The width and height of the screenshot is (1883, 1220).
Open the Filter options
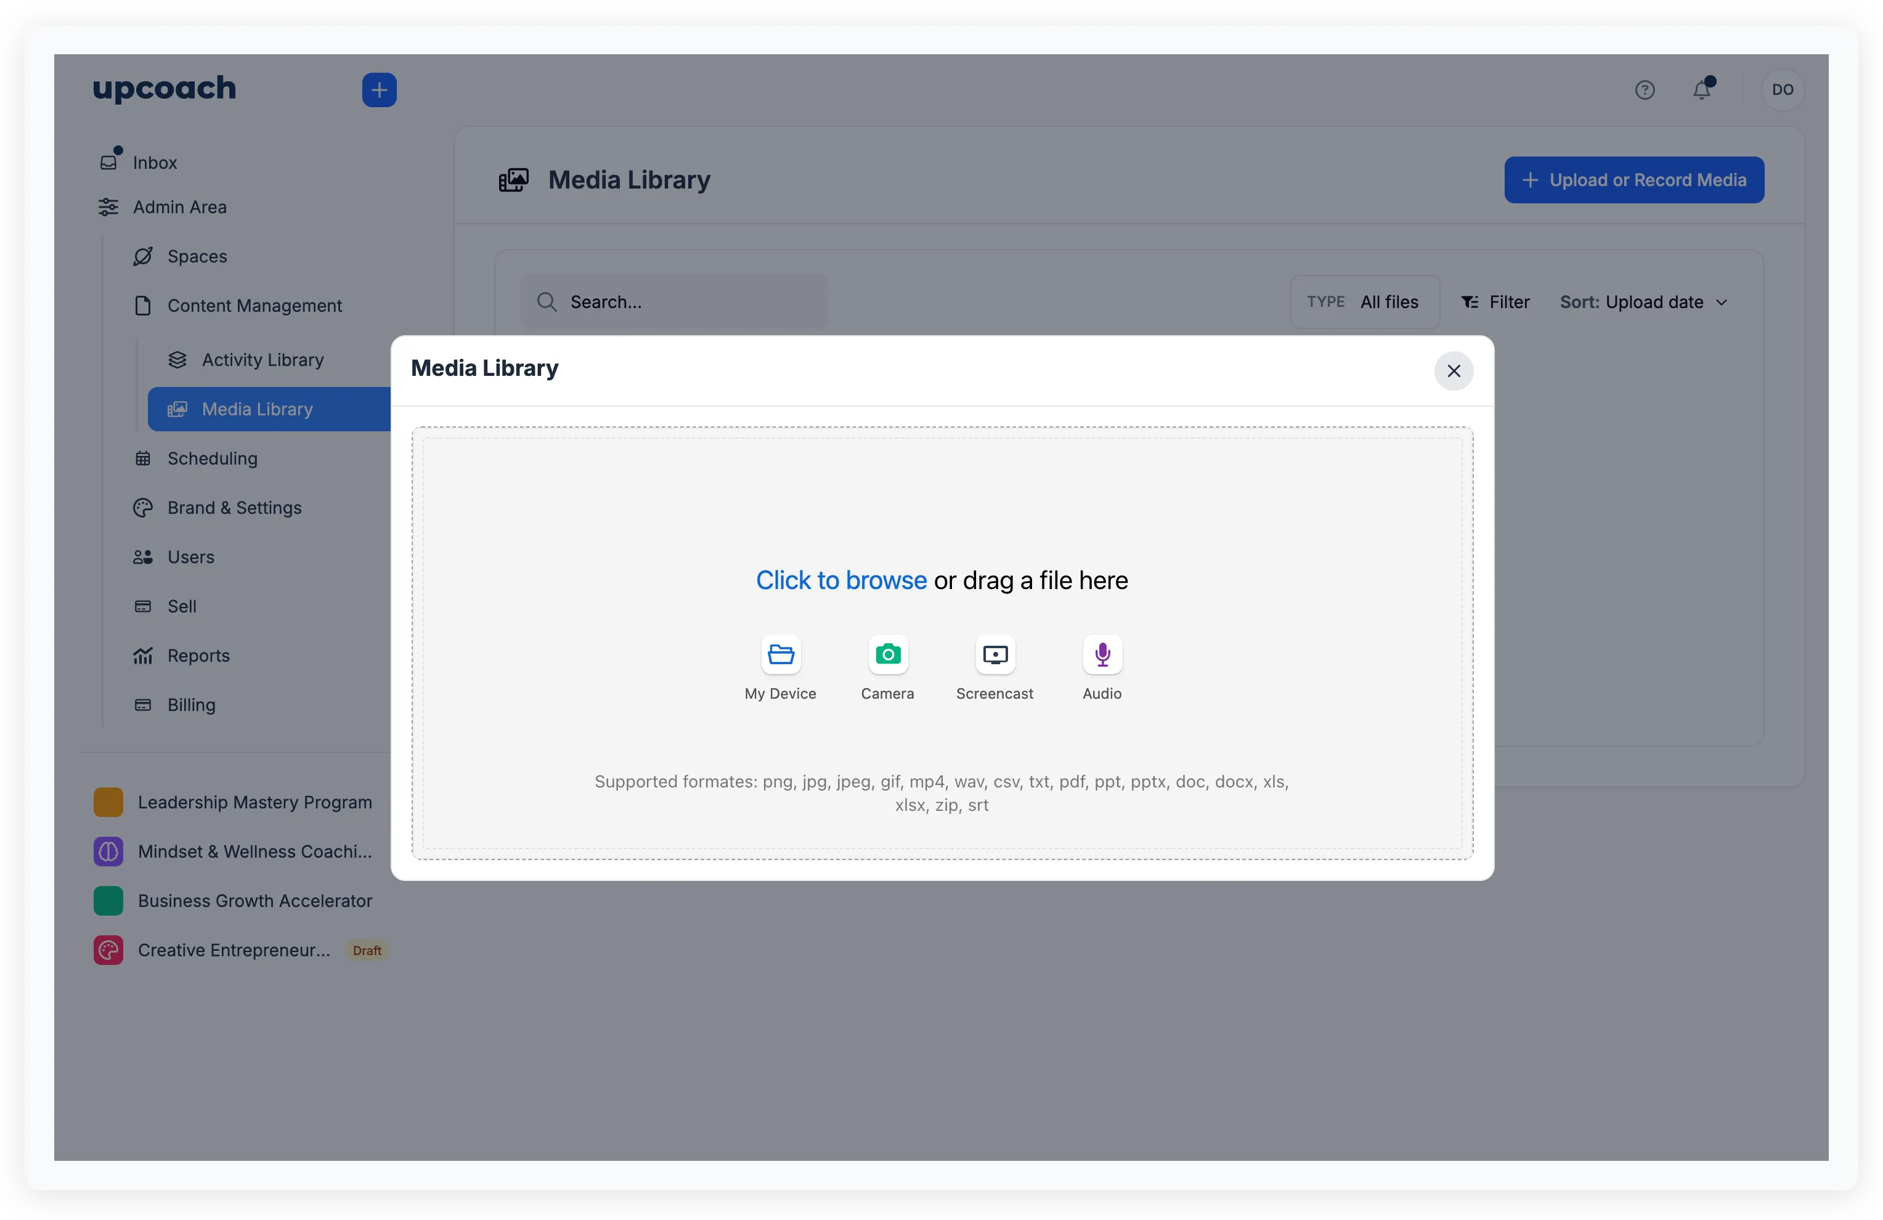pyautogui.click(x=1495, y=301)
